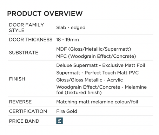Screen dimensions: 159x135
Task: Click the foil (textured finish) text
Action: pyautogui.click(x=79, y=92)
